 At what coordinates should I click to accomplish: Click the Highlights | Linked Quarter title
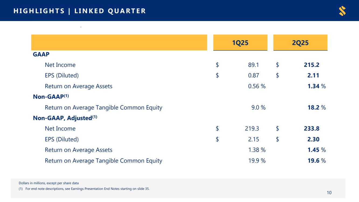coord(79,11)
